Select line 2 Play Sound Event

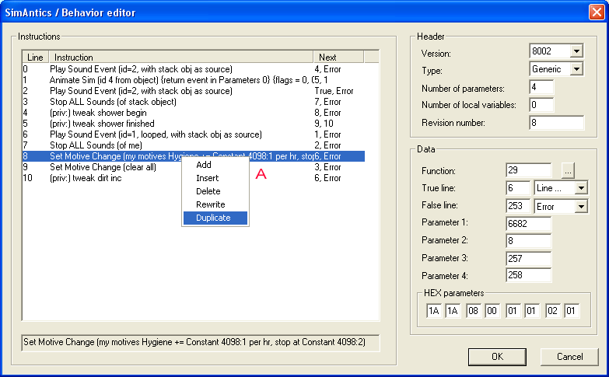click(x=194, y=91)
